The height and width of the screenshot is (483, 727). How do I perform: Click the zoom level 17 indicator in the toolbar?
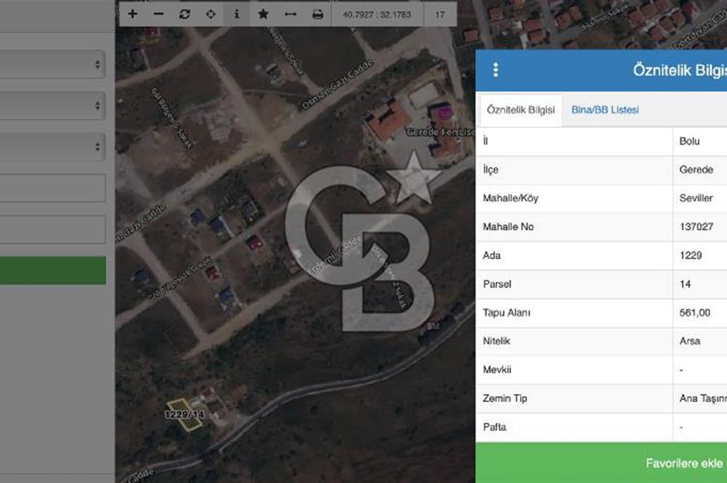click(440, 14)
